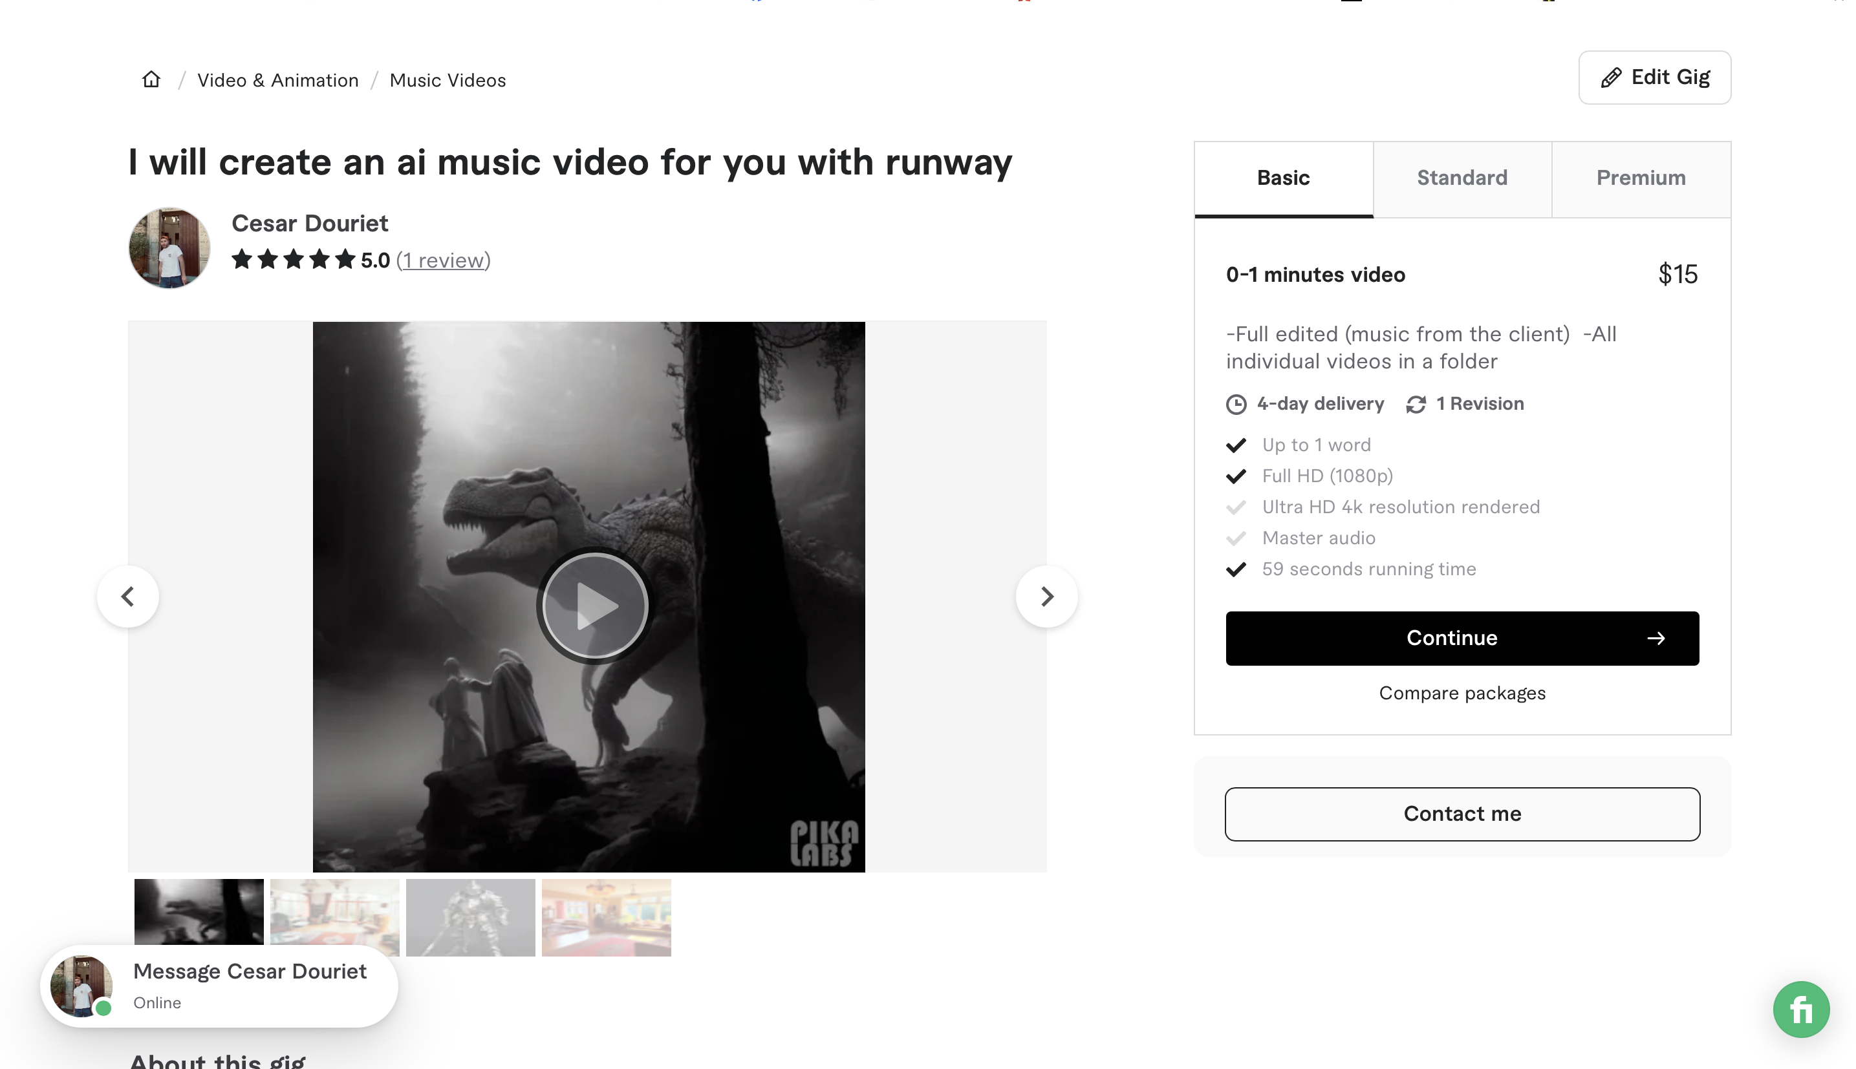Select the Basic package tab
This screenshot has width=1856, height=1069.
point(1283,178)
